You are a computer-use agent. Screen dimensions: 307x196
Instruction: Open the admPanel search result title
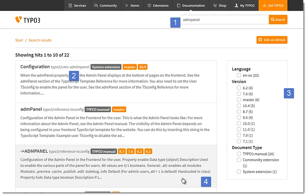coord(31,109)
